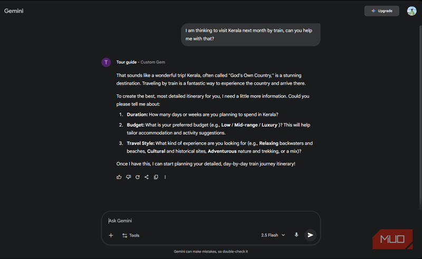Click the chevron next to 2.5 Flash
This screenshot has height=259, width=422.
283,235
